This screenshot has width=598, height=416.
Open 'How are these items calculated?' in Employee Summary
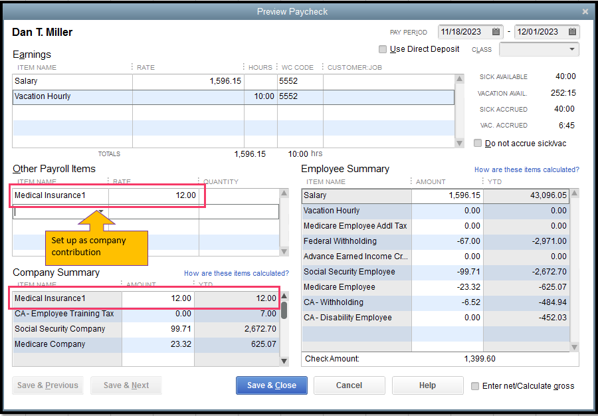(526, 169)
